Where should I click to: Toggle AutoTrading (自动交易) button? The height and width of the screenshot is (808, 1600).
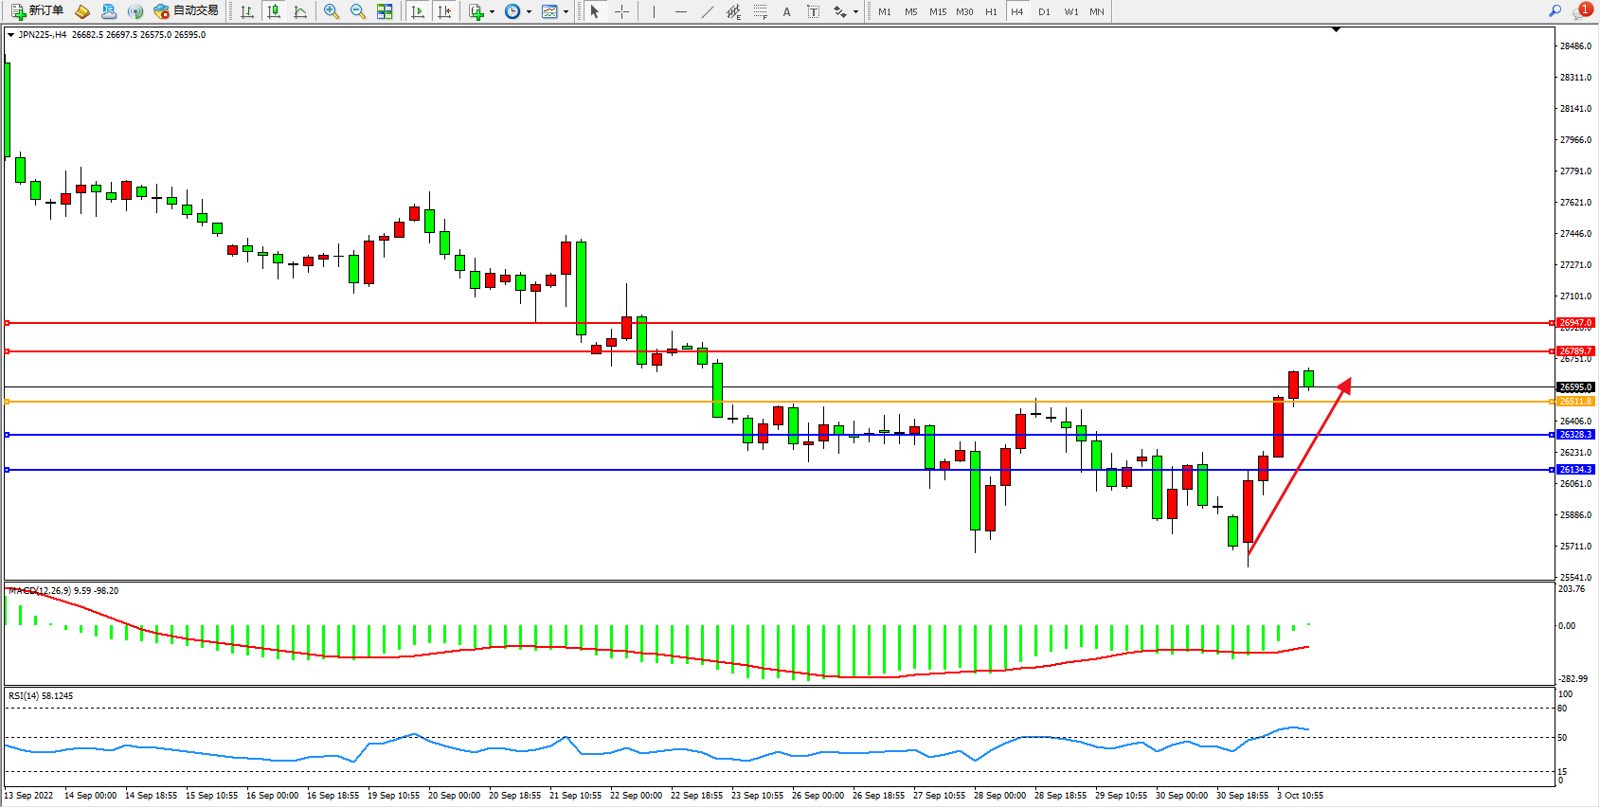(x=187, y=11)
